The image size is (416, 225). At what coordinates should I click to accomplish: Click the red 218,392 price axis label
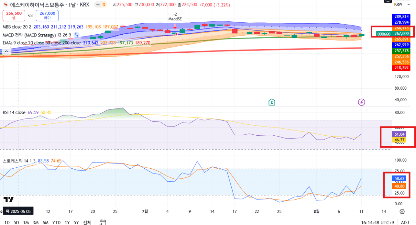click(x=401, y=68)
